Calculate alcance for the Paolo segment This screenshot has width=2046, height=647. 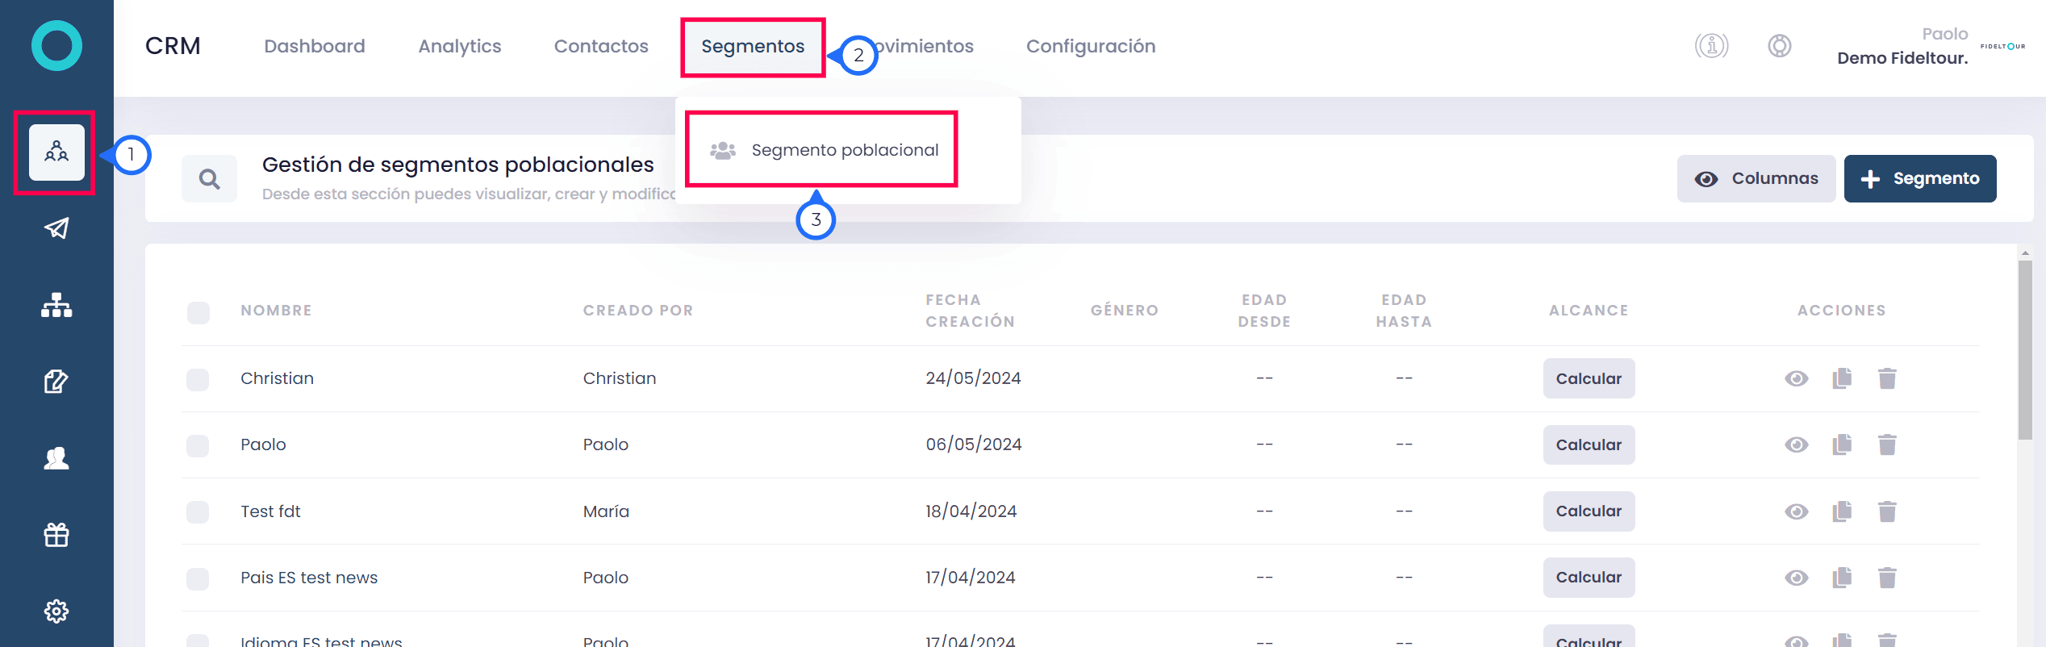pyautogui.click(x=1589, y=445)
